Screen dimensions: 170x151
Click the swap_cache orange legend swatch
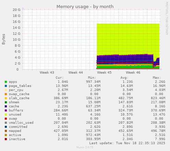click(6, 94)
